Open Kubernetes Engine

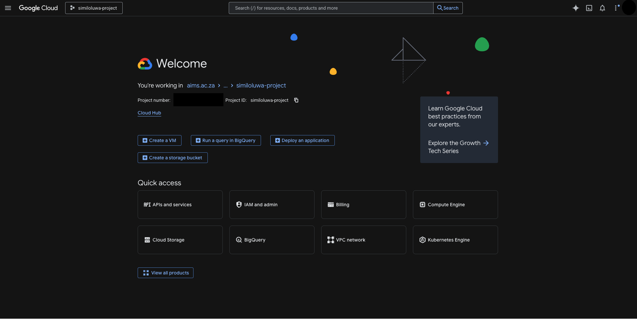point(455,240)
